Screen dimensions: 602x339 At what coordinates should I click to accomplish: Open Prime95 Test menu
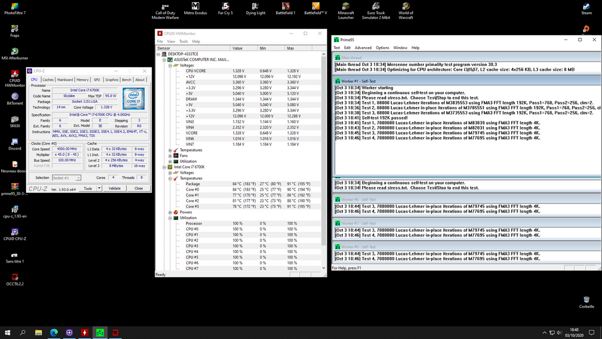[337, 48]
